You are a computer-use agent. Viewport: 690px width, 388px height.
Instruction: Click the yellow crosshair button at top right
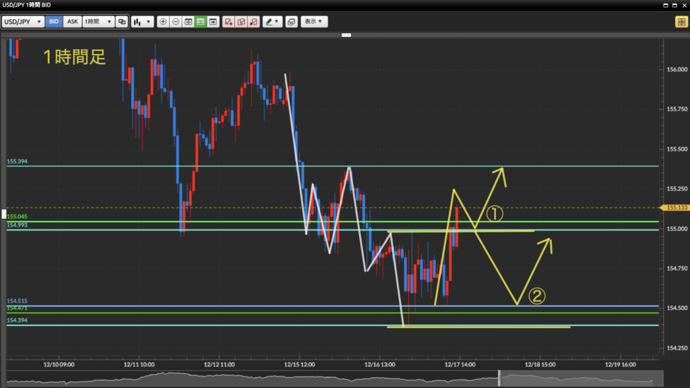(681, 22)
